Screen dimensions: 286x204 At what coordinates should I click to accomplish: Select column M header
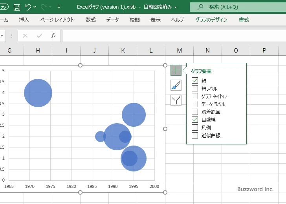179,51
